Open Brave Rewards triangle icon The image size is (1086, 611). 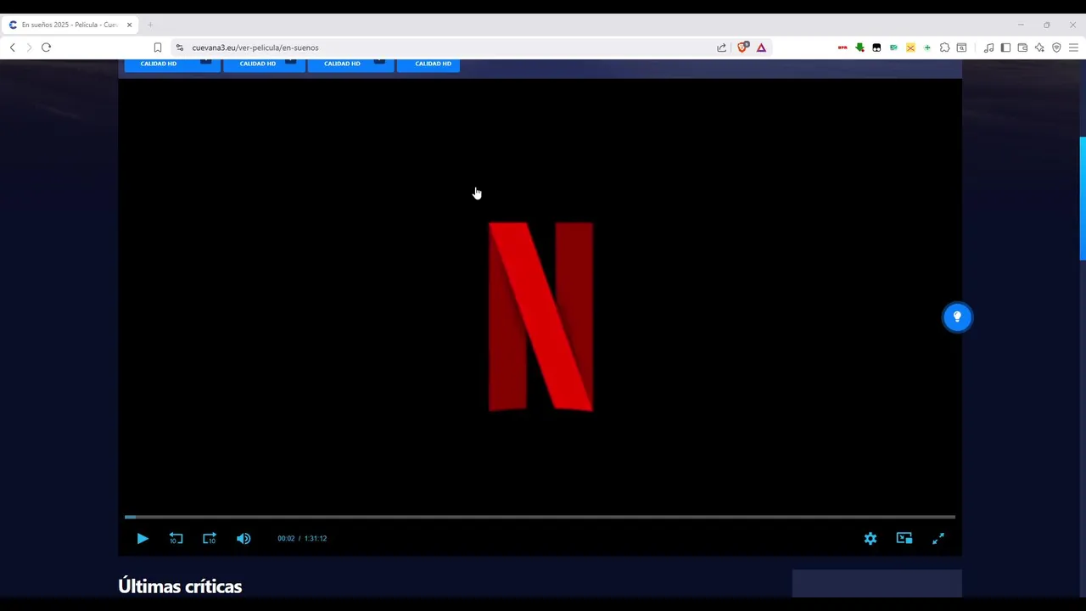[x=761, y=48]
